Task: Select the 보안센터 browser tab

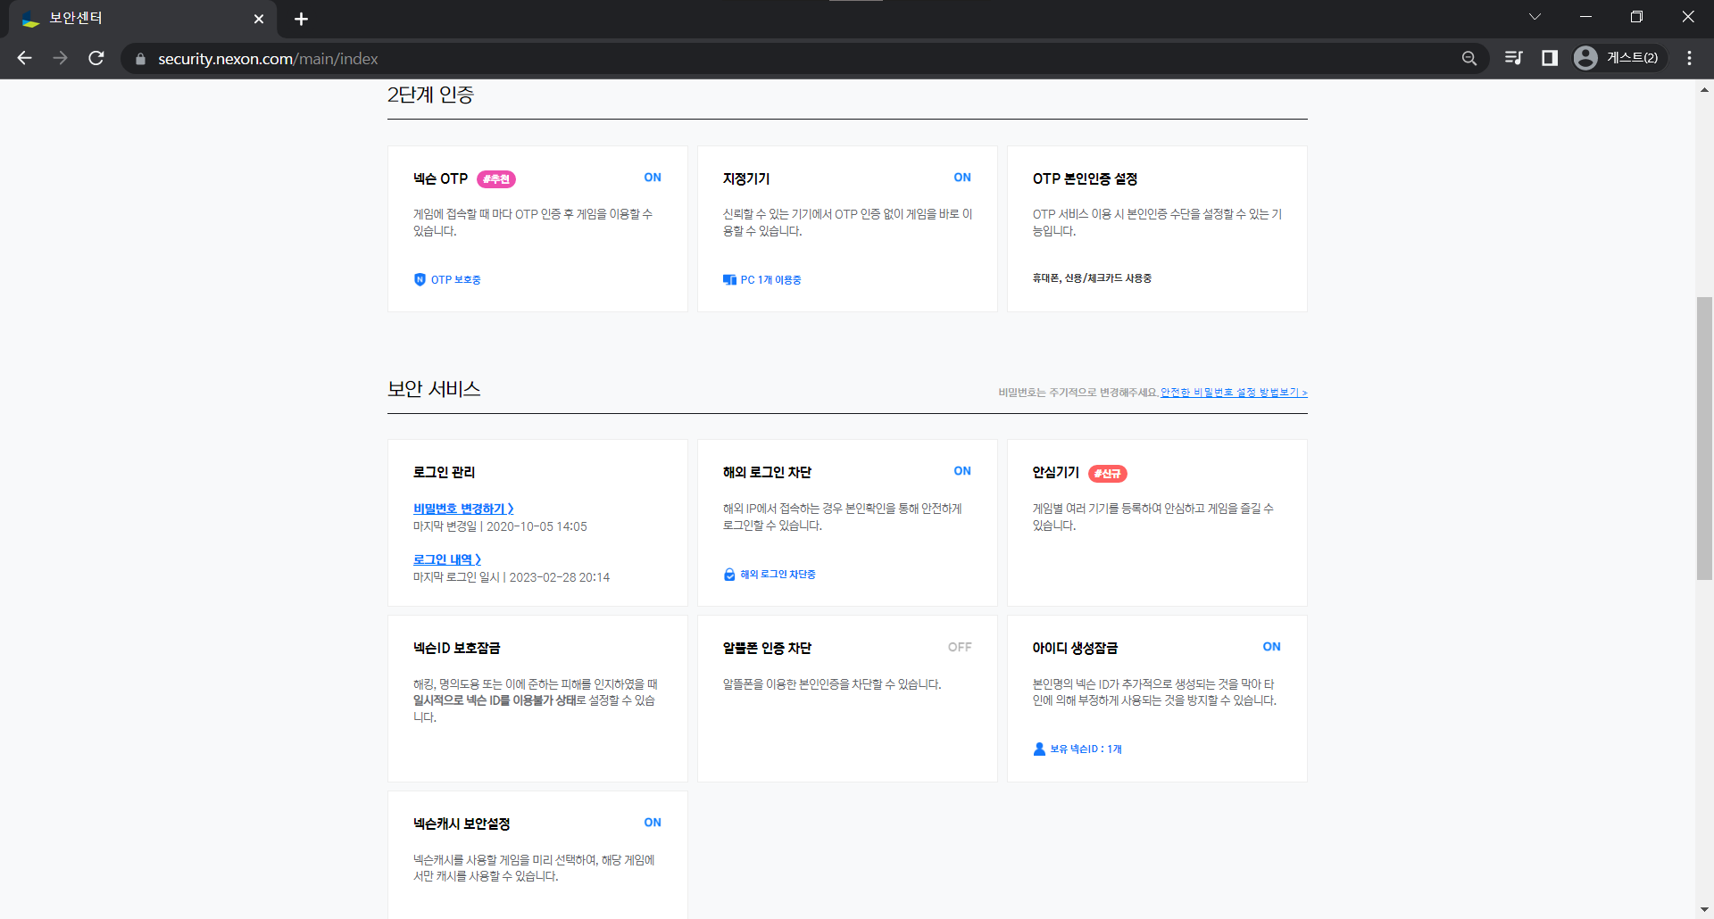Action: (x=143, y=19)
